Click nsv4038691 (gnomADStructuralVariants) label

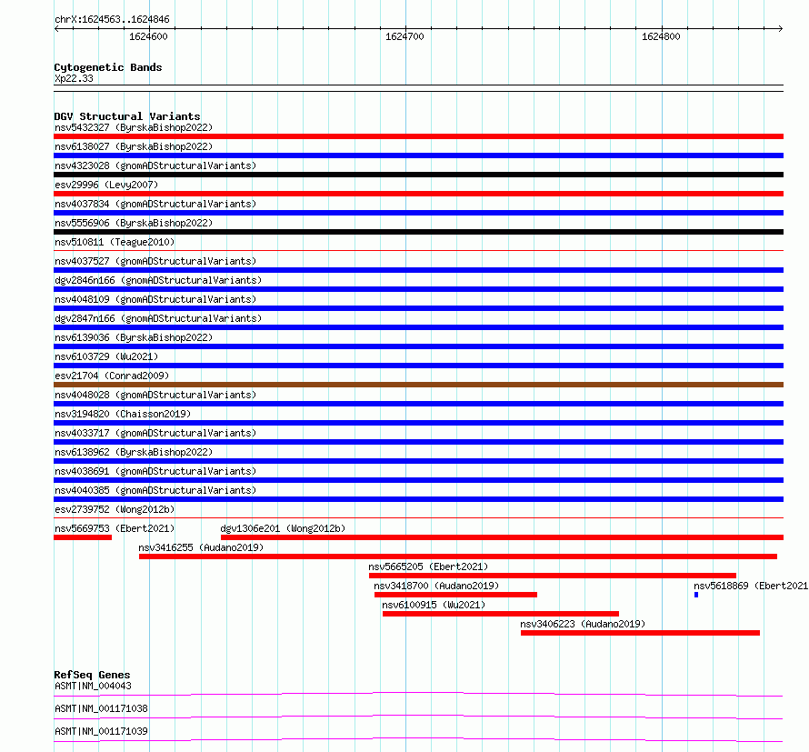[155, 471]
